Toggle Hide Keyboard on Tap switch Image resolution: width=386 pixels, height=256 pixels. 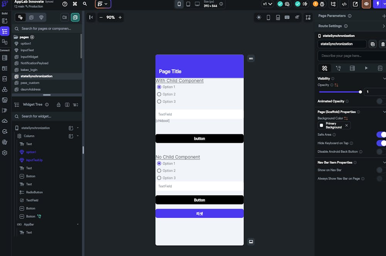(x=381, y=143)
